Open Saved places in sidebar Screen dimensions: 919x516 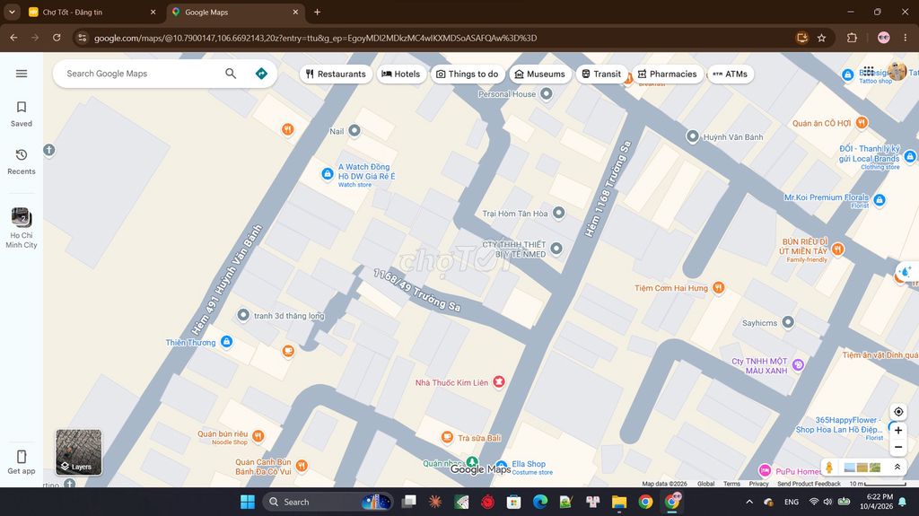pyautogui.click(x=22, y=114)
